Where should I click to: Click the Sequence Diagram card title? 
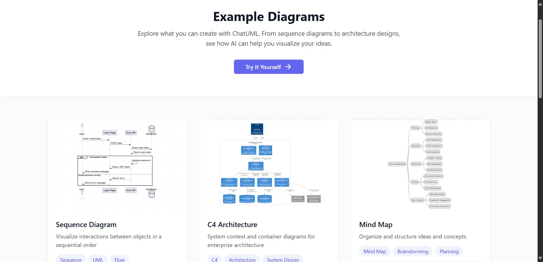point(86,225)
